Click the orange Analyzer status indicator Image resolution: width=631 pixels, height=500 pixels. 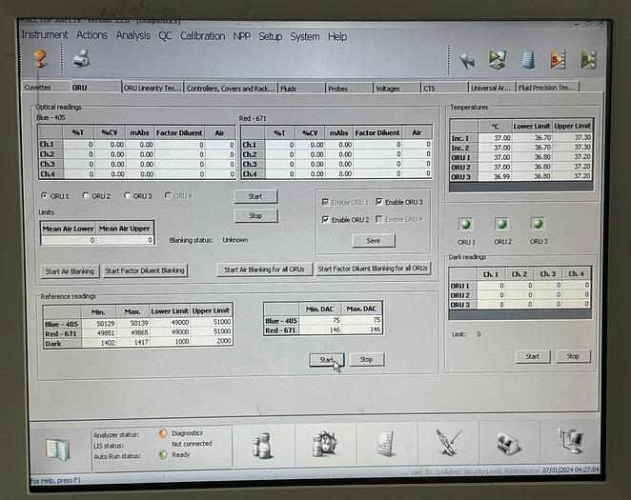163,433
